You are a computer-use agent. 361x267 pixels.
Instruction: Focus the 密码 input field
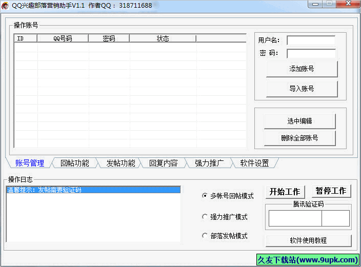pos(311,54)
